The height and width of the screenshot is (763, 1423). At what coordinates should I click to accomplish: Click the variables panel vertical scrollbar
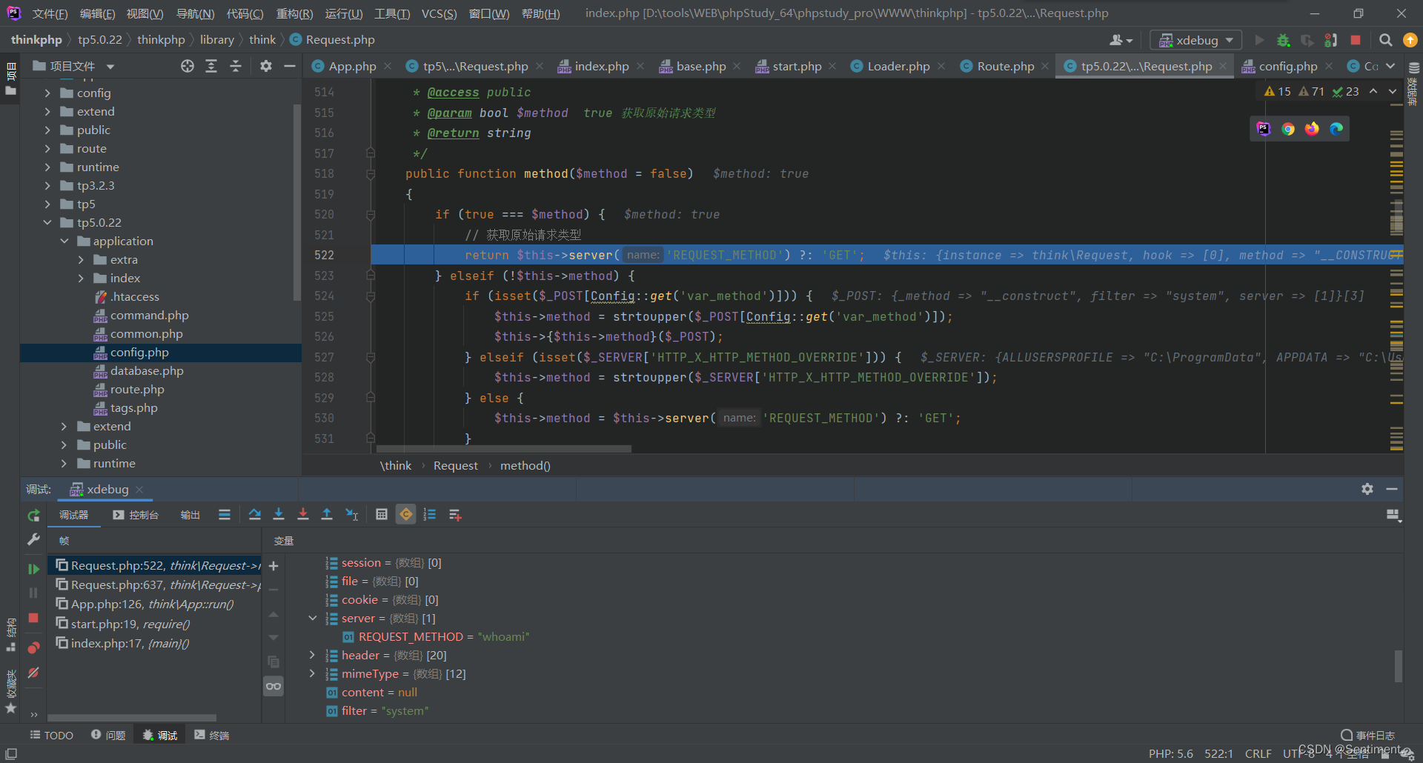click(x=1399, y=666)
